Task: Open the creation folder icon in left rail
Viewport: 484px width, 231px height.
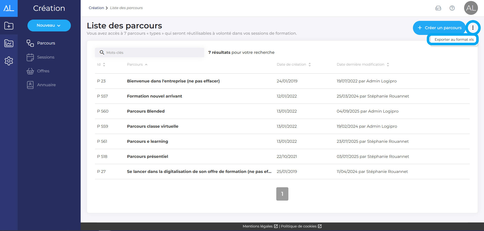Action: point(9,26)
